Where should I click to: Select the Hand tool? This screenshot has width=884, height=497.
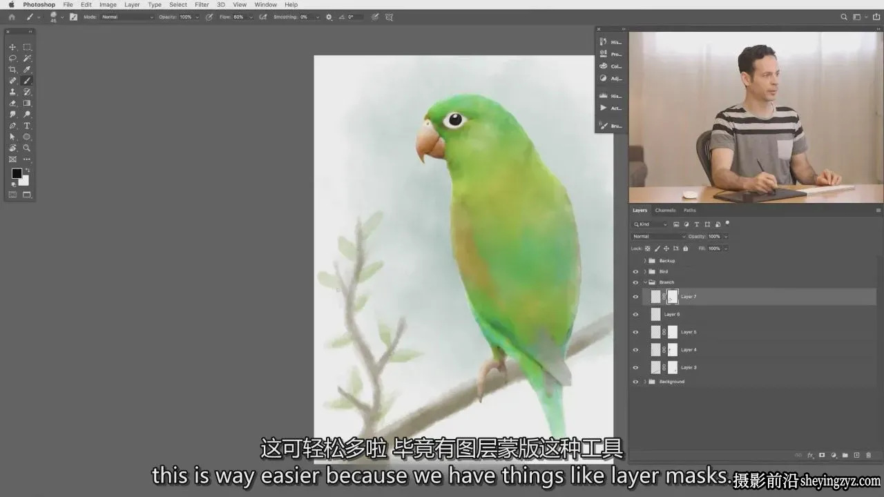12,148
